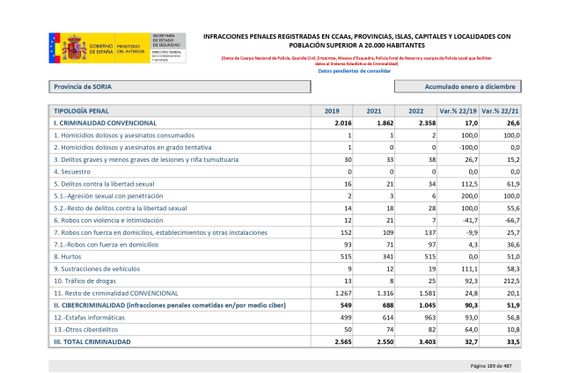The image size is (572, 373).
Task: Click 2022 value '1.045' in Cibercriminalidad row
Action: pyautogui.click(x=427, y=305)
